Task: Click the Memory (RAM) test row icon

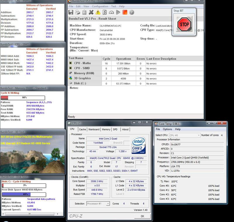Action: point(70,73)
